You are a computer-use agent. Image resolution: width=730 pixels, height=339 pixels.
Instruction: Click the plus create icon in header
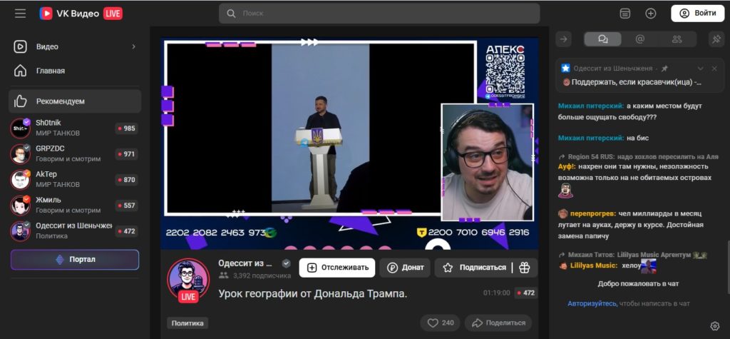(x=650, y=14)
